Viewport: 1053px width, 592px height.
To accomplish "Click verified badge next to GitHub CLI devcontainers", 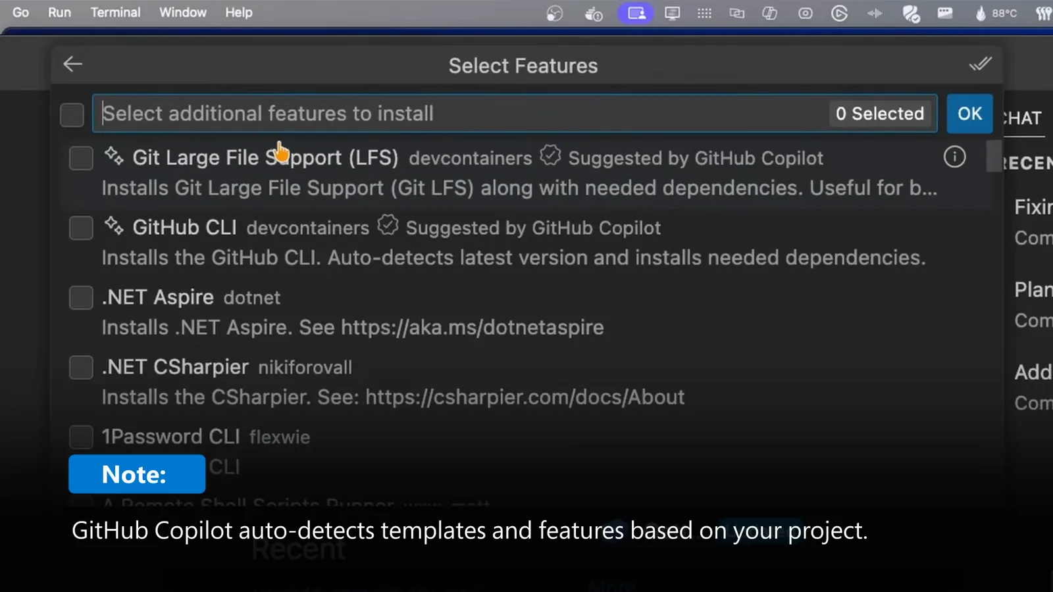I will click(388, 226).
